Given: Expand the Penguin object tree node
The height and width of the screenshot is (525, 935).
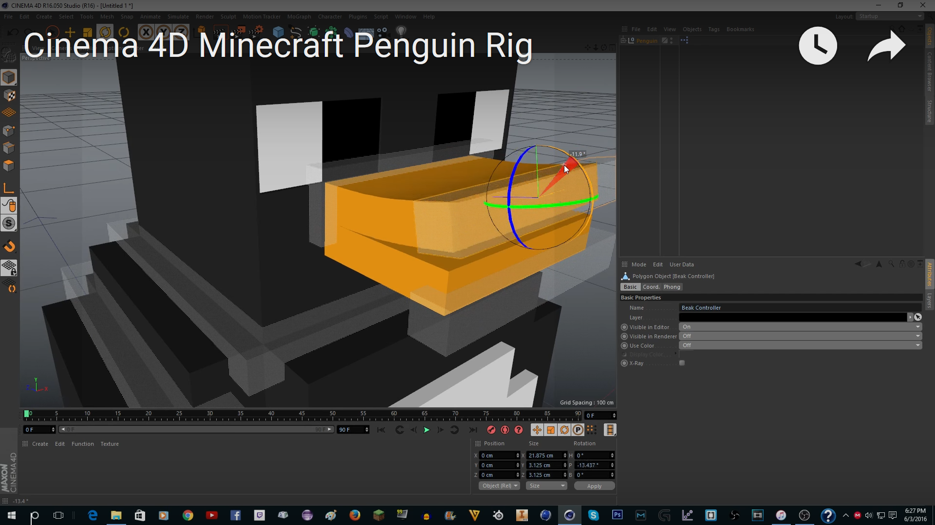Looking at the screenshot, I should click(623, 40).
